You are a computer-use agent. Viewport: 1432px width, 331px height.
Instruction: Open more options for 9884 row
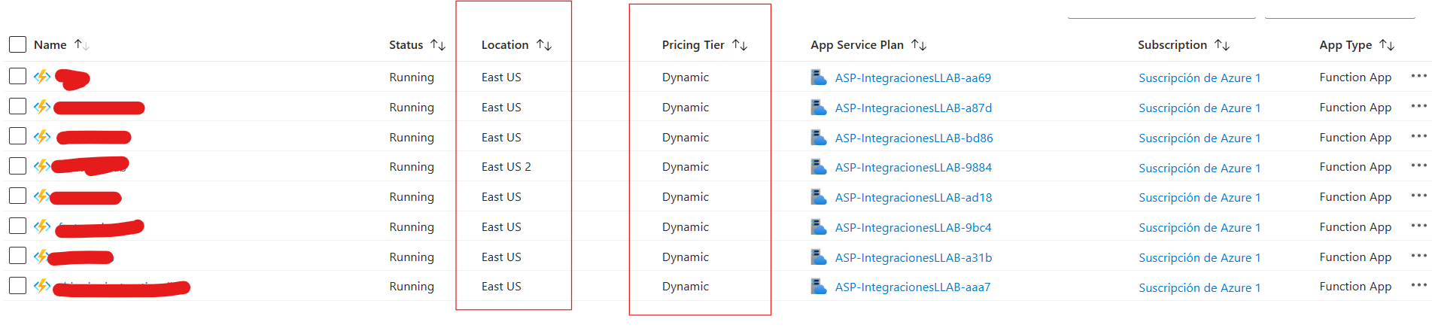click(1418, 165)
